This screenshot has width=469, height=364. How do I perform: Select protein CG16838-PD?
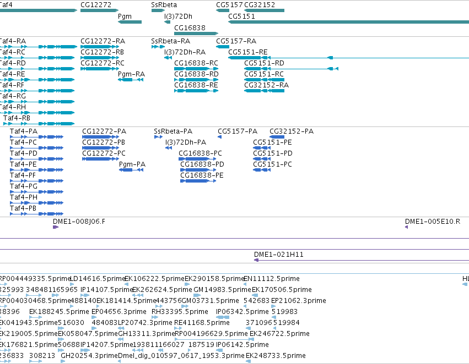click(x=198, y=170)
